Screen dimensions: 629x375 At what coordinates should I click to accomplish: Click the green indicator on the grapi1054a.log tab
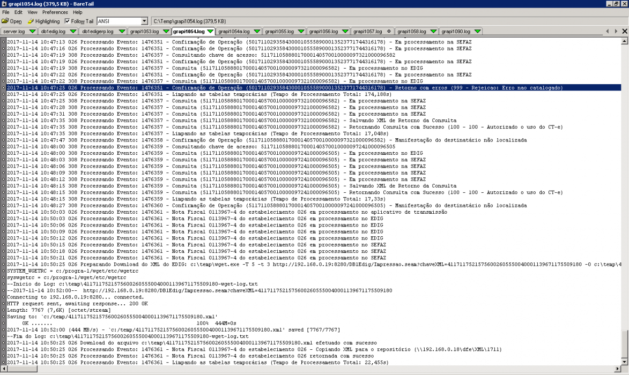click(257, 31)
